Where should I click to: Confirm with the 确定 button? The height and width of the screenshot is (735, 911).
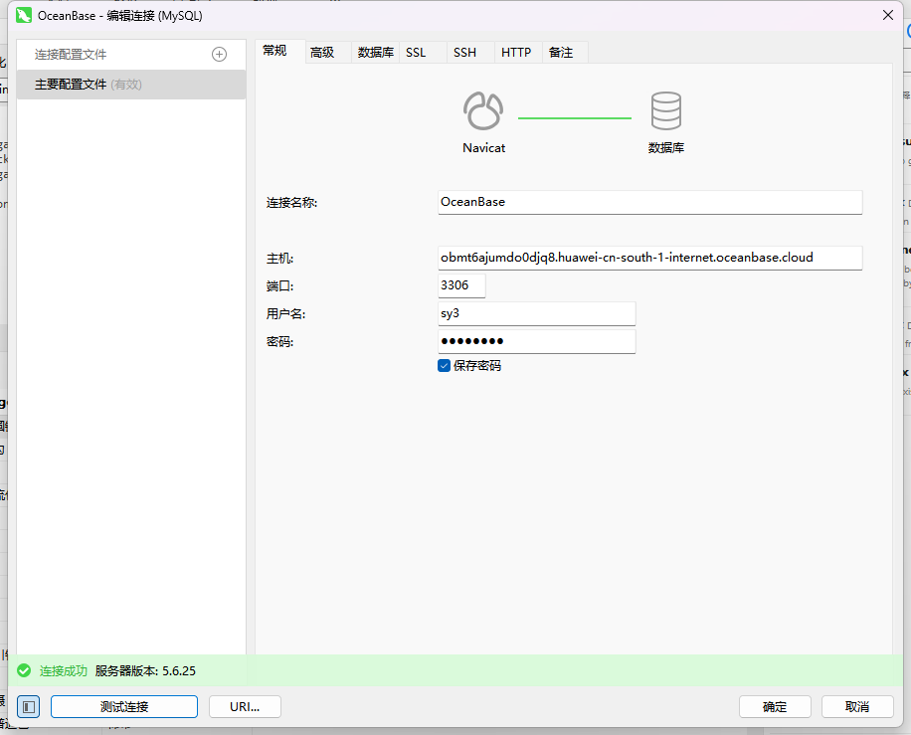(775, 707)
